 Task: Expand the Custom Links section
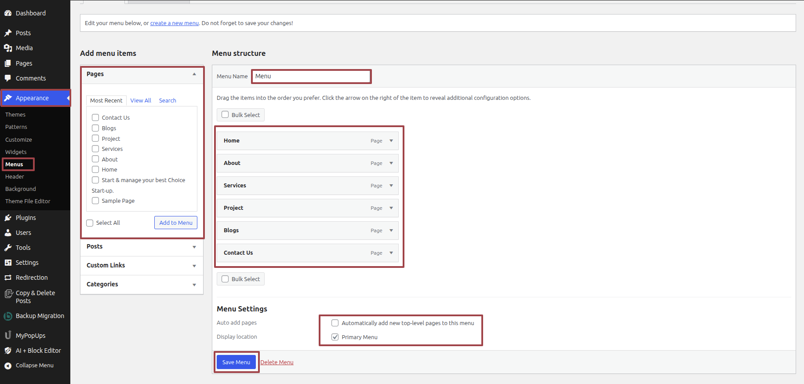click(194, 266)
